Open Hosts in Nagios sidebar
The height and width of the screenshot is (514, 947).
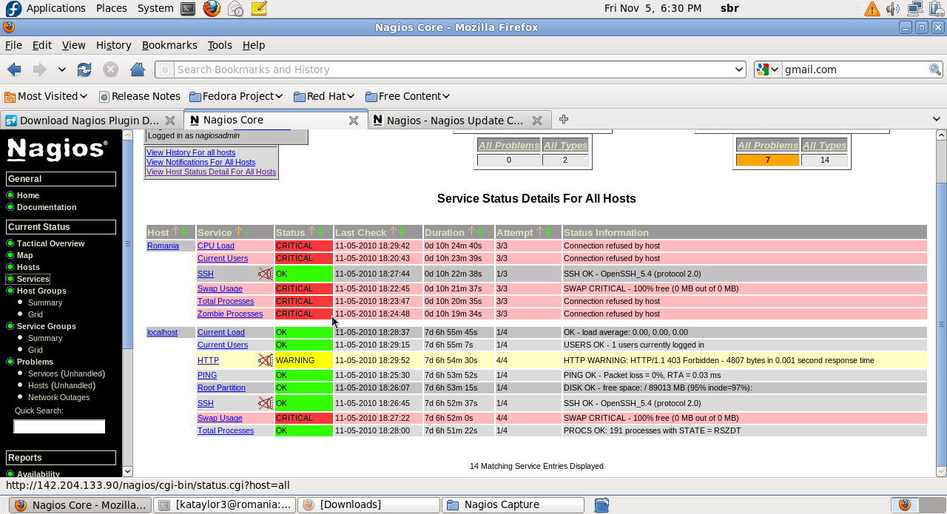coord(28,267)
